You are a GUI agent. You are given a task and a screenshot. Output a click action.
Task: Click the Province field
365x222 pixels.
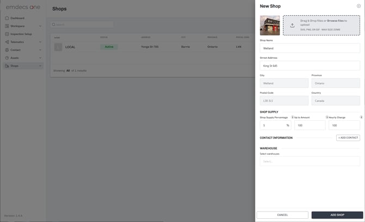[336, 83]
